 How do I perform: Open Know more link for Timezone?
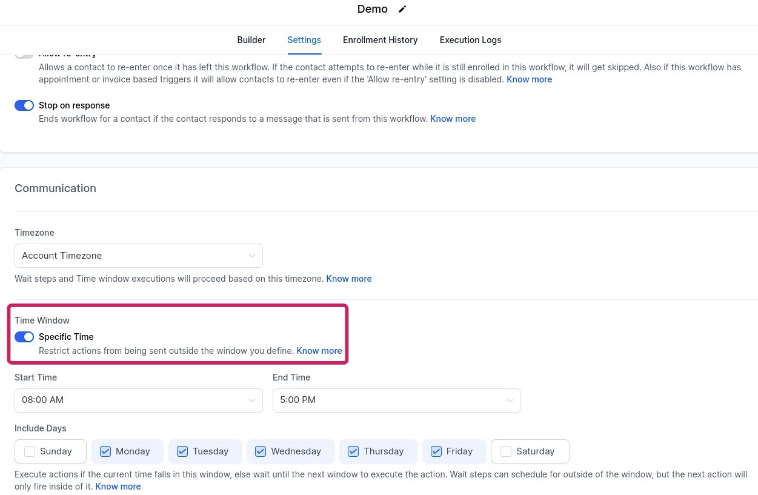[348, 279]
